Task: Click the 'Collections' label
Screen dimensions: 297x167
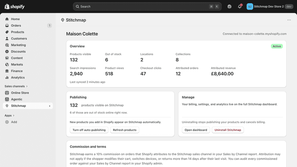Action: [x=183, y=54]
